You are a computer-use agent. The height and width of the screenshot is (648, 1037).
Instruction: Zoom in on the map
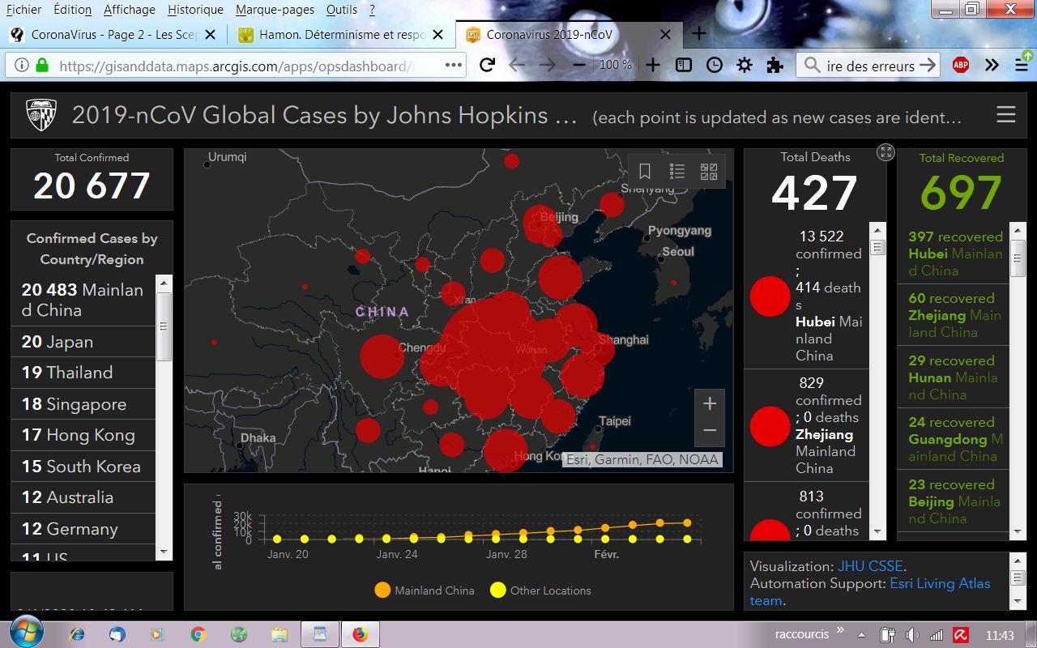click(710, 403)
